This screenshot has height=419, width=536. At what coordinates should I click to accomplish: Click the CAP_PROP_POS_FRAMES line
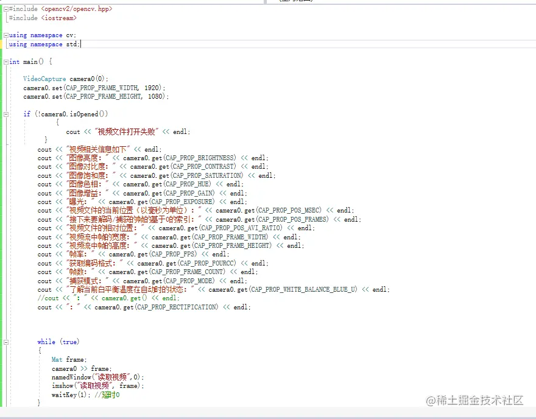coord(200,219)
